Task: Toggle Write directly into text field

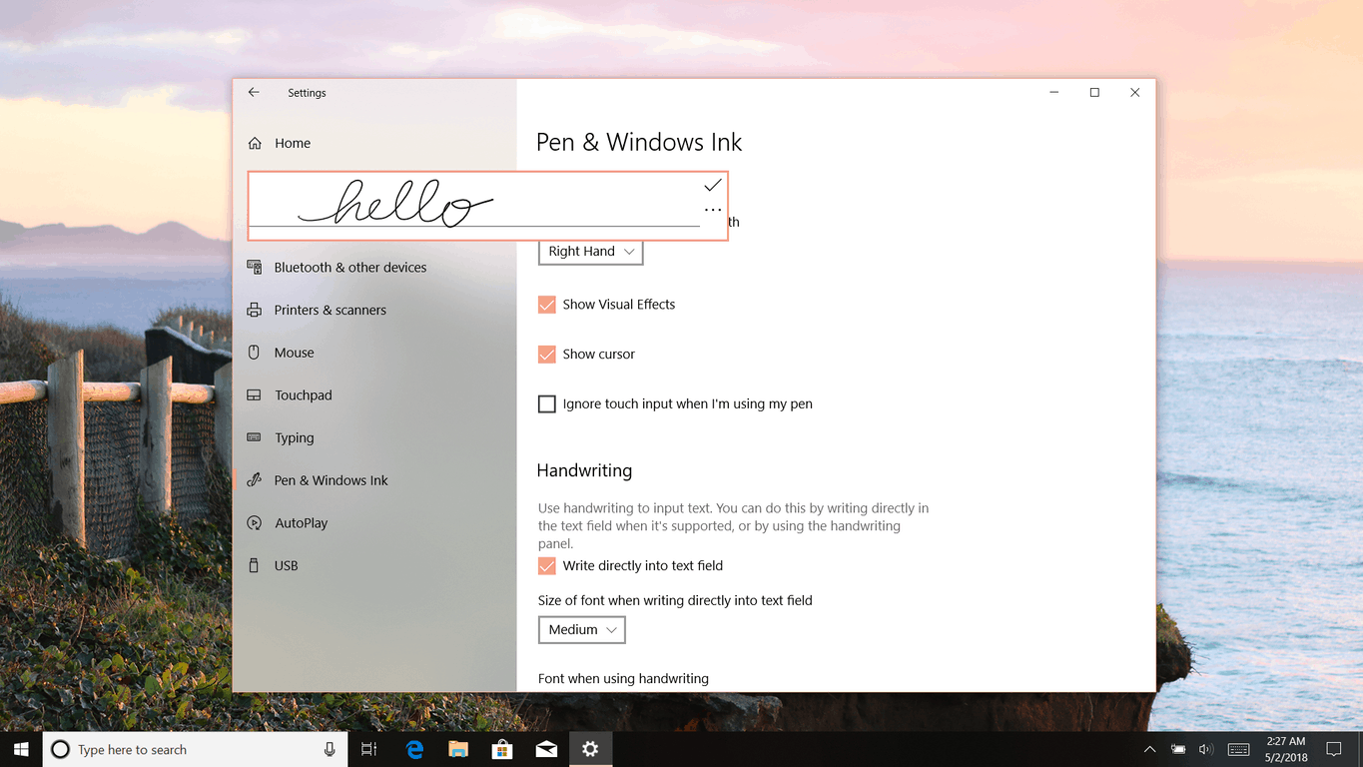Action: [546, 566]
